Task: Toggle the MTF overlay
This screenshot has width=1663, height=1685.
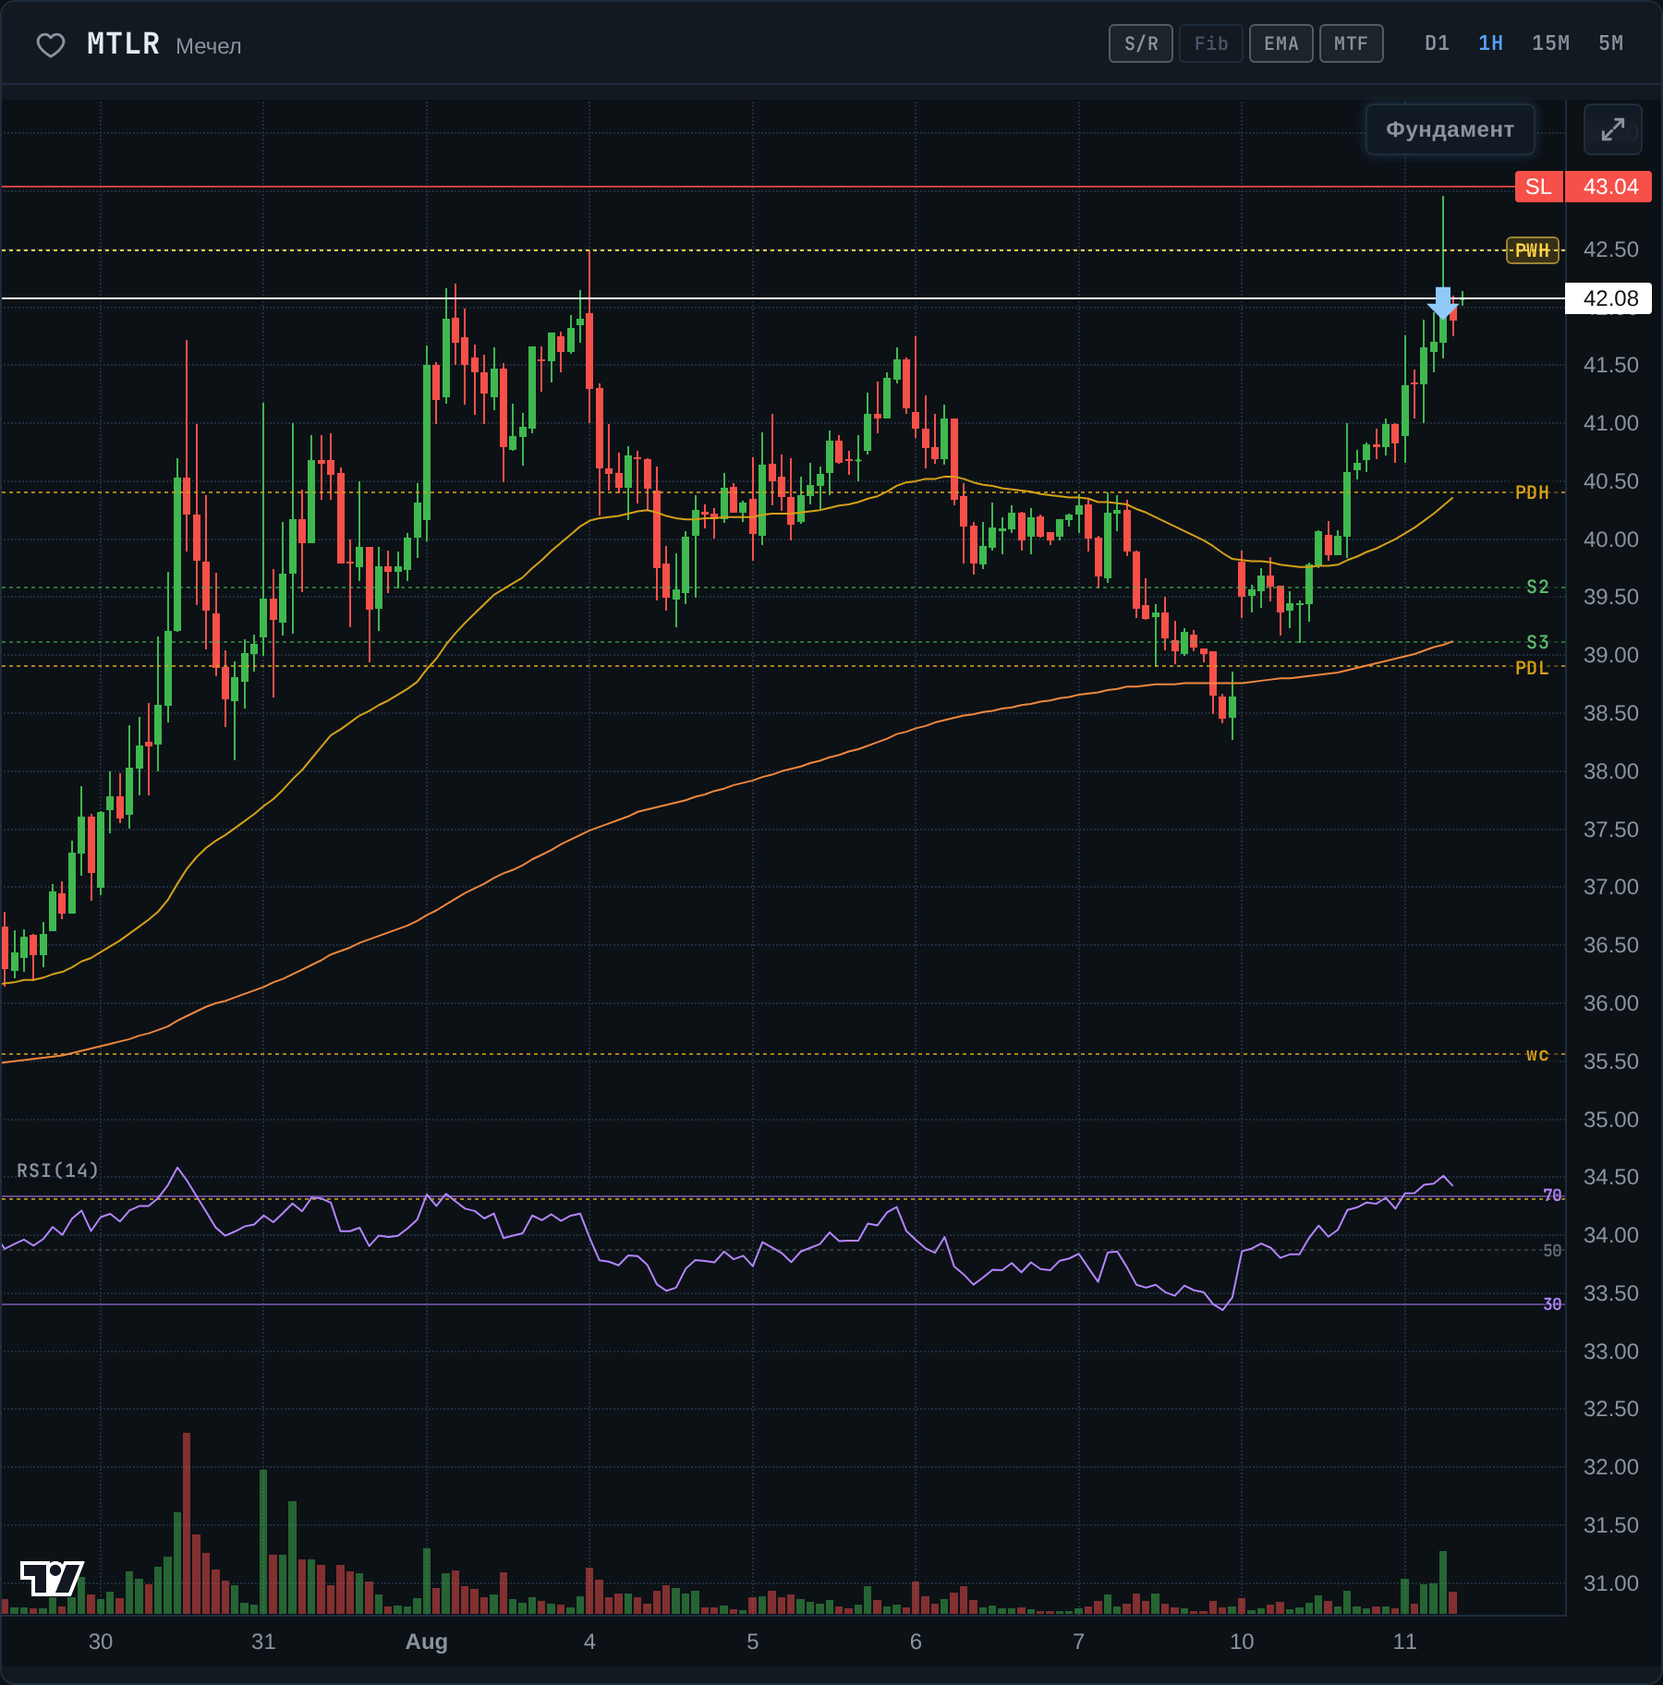Action: [1352, 43]
